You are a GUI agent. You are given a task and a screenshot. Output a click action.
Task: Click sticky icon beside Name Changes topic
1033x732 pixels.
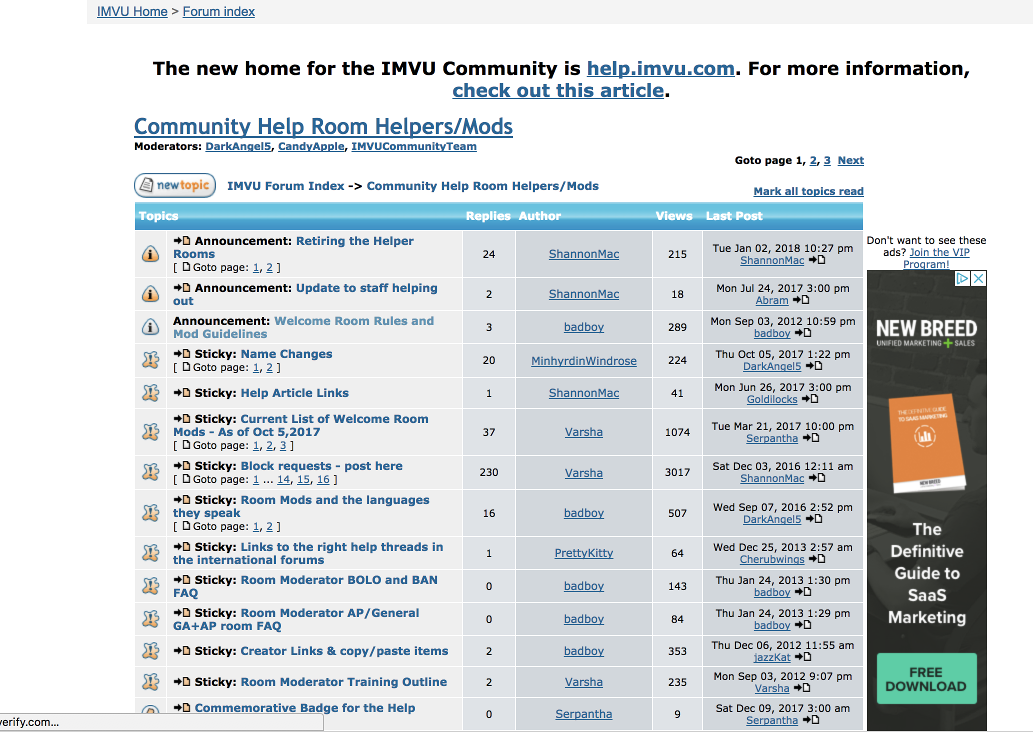(x=150, y=360)
